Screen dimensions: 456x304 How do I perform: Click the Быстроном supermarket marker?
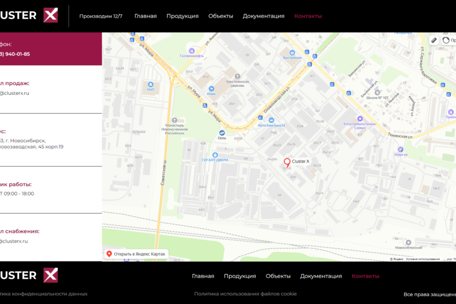[x=292, y=53]
